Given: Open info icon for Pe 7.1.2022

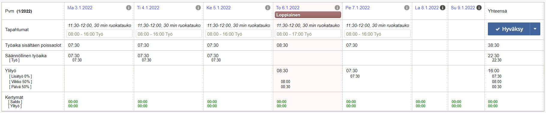Looking at the screenshot, I should [407, 8].
